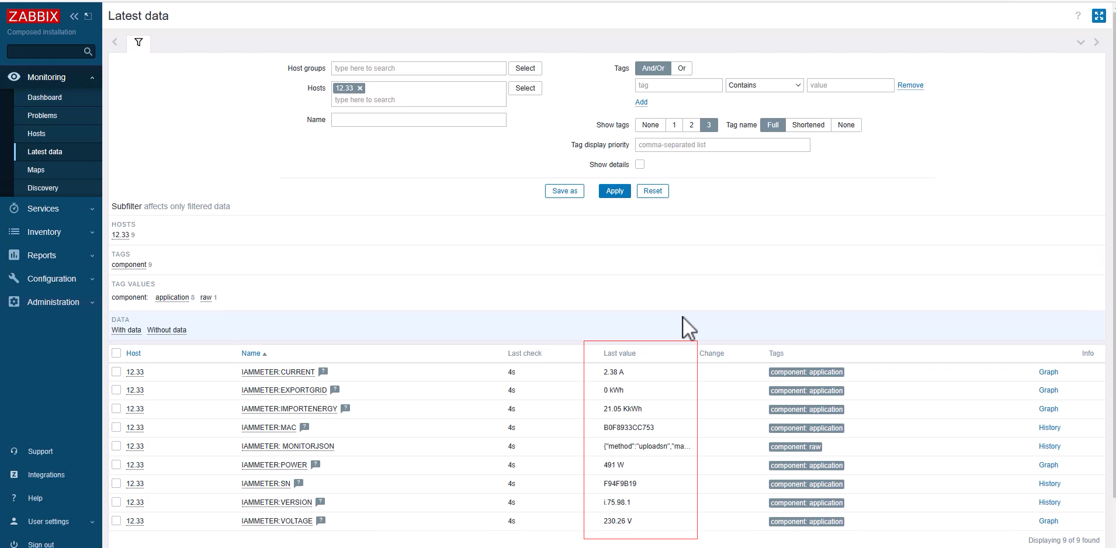The height and width of the screenshot is (548, 1116).
Task: Tick the select-all checkbox in table header
Action: point(116,353)
